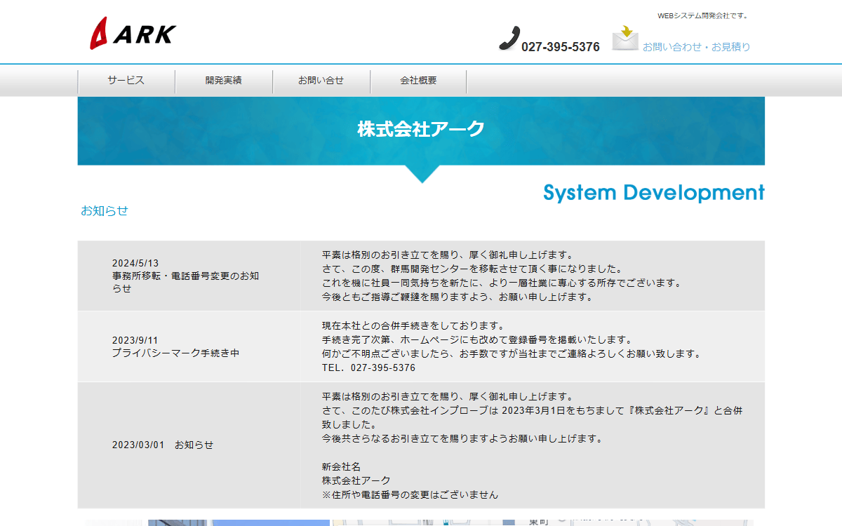842x526 pixels.
Task: Open the 開発実績 menu item
Action: pos(224,81)
